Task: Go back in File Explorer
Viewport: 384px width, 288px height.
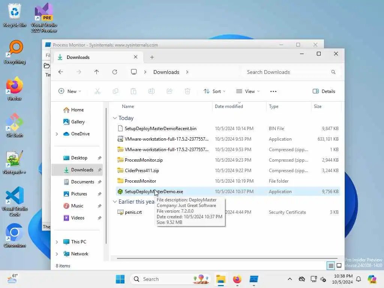Action: (61, 72)
